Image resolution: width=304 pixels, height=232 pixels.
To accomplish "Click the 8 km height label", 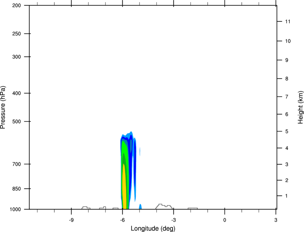I will pyautogui.click(x=286, y=79).
